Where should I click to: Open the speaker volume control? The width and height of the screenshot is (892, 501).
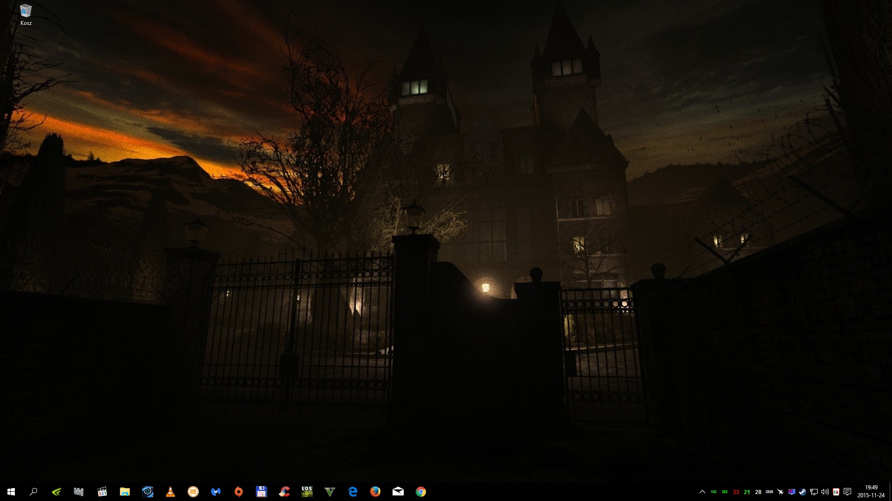coord(825,492)
